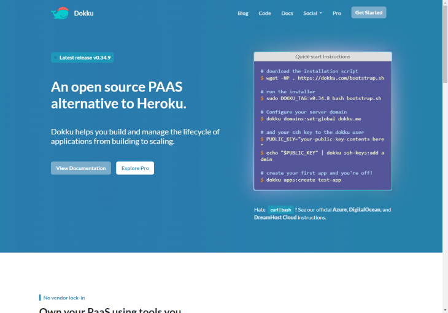
Task: Select the Pro navigation item
Action: 337,13
